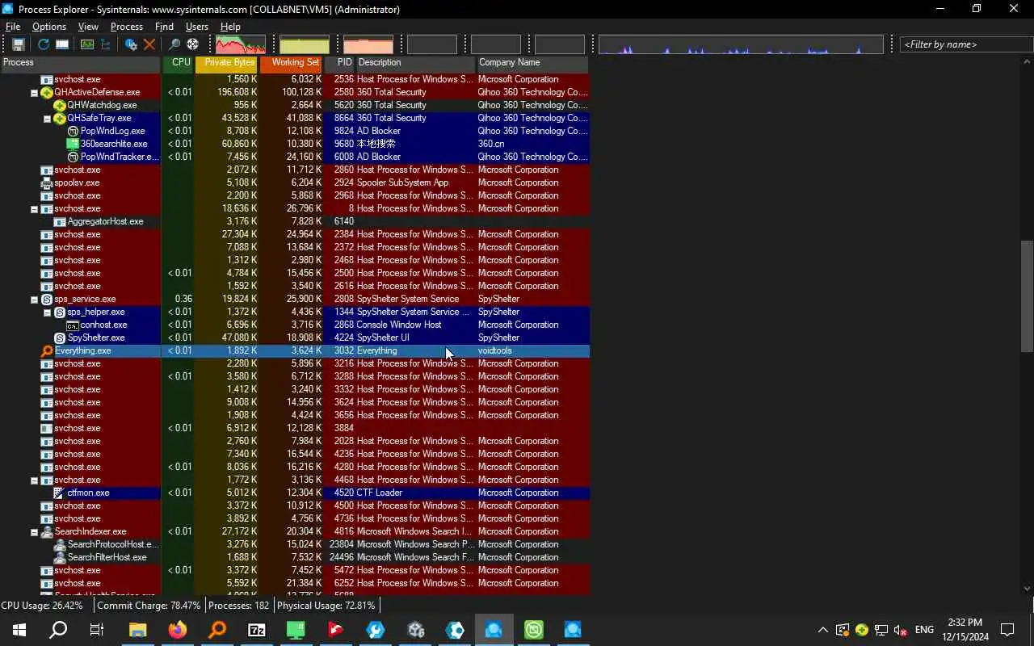The height and width of the screenshot is (646, 1034).
Task: Click the yellow commit history mini graph
Action: pos(305,44)
